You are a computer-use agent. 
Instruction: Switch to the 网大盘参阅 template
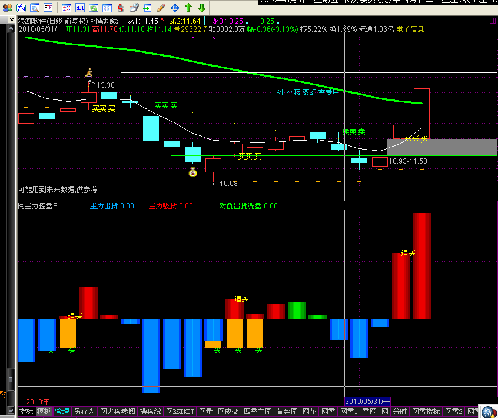[x=118, y=412]
